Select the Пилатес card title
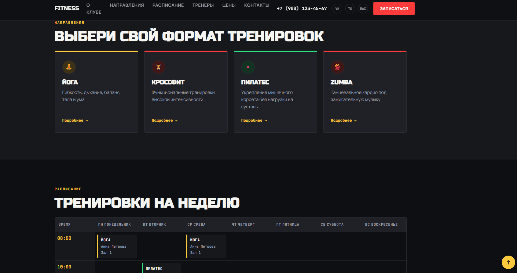The width and height of the screenshot is (517, 273). [255, 82]
